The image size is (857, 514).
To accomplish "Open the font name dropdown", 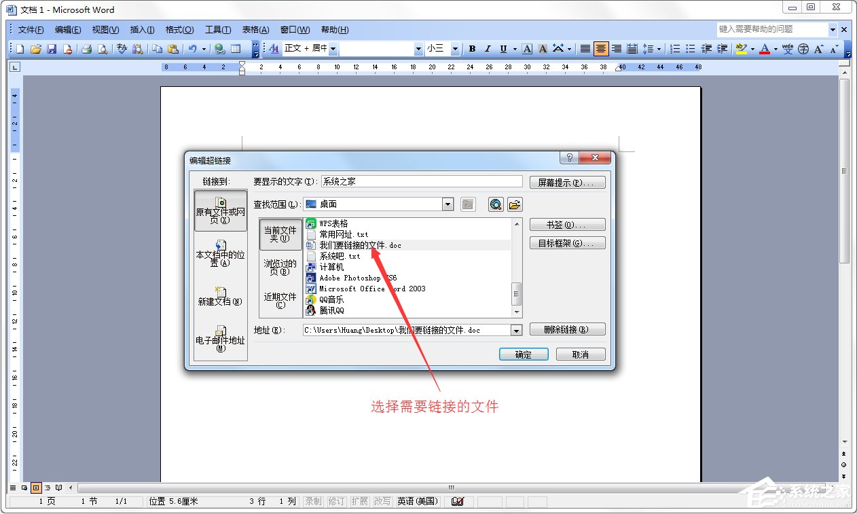I will 418,49.
